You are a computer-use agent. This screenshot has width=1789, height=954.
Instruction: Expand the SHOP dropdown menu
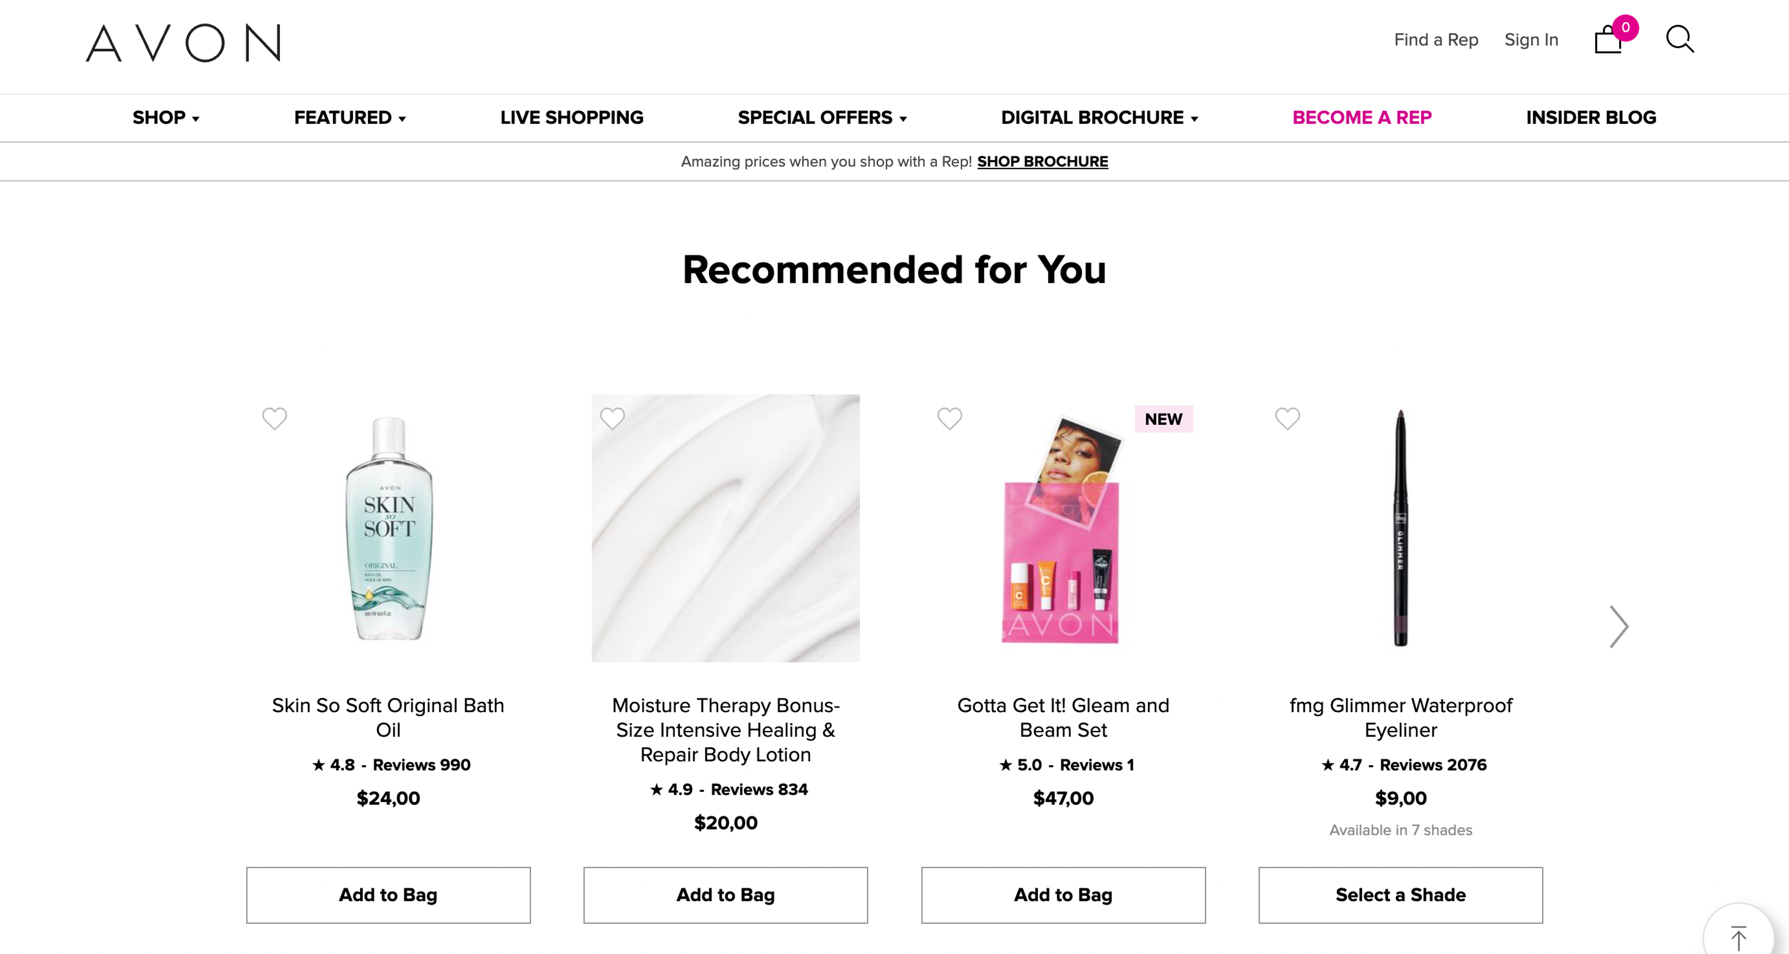click(x=164, y=117)
